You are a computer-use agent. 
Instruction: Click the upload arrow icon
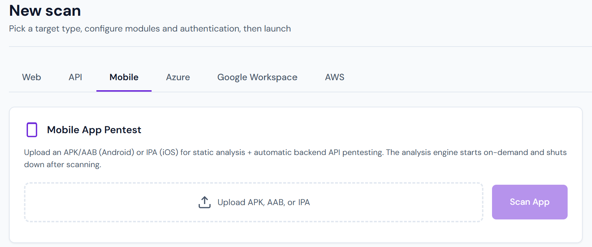pos(205,202)
